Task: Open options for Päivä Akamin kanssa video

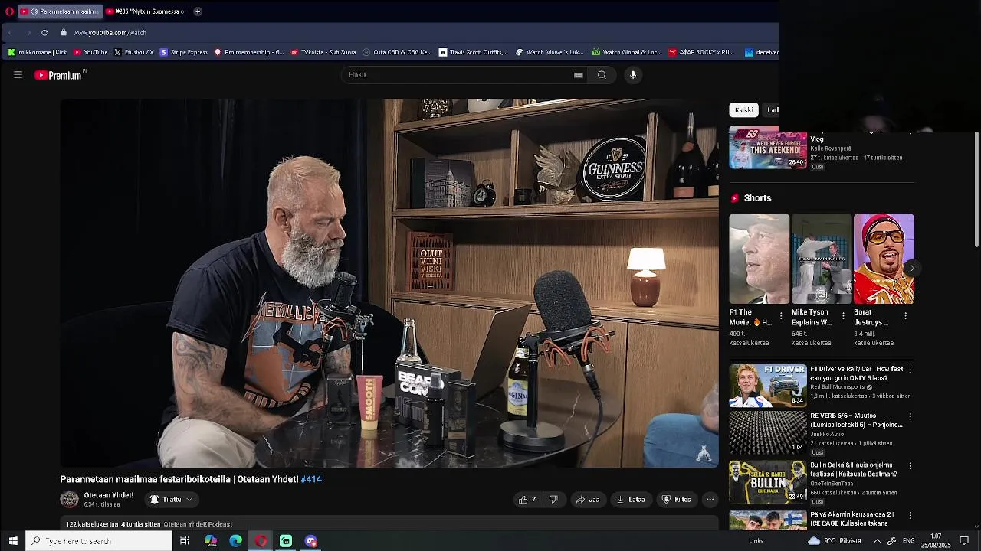Action: click(910, 515)
